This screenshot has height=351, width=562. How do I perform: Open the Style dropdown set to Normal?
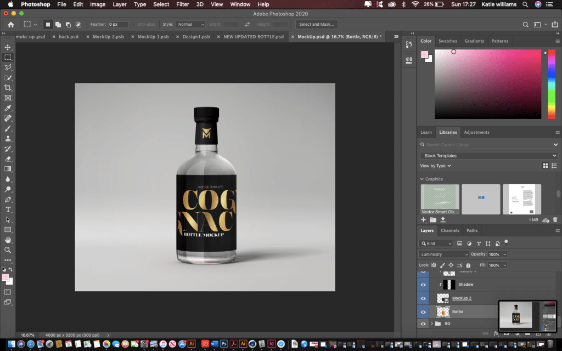190,25
